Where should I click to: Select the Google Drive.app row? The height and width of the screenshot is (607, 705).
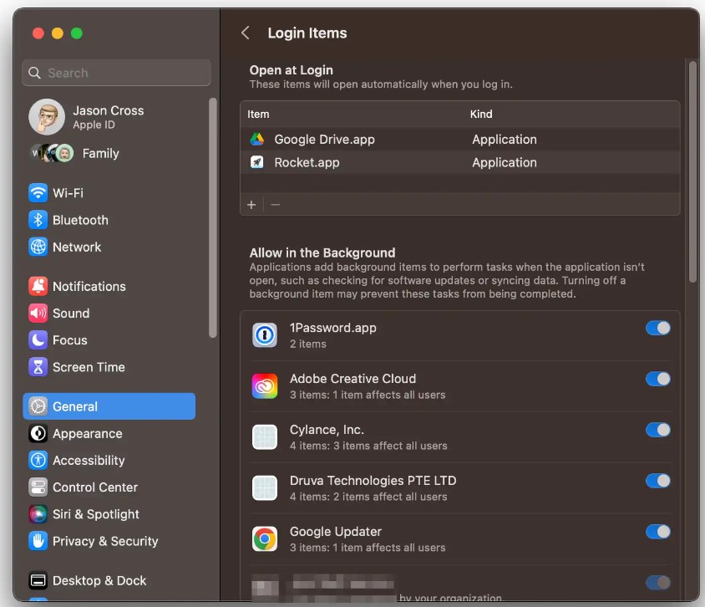(x=460, y=140)
